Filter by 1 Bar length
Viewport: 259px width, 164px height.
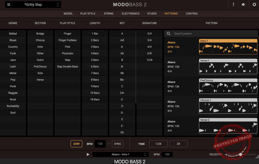tap(95, 34)
